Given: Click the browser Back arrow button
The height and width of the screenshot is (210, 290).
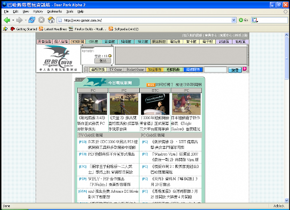Looking at the screenshot, I should pos(7,20).
